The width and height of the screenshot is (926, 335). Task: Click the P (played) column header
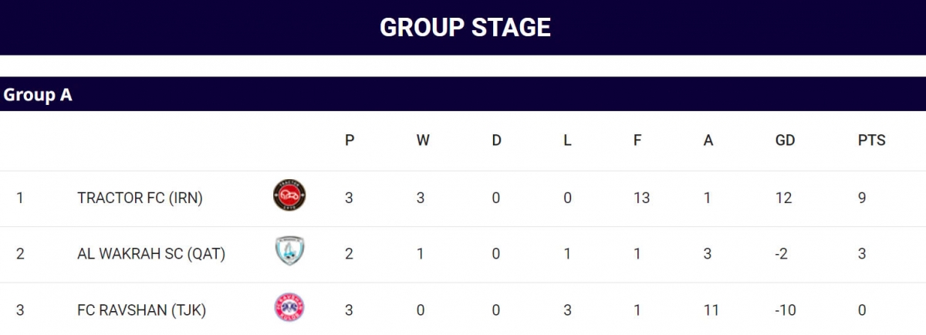pyautogui.click(x=350, y=140)
